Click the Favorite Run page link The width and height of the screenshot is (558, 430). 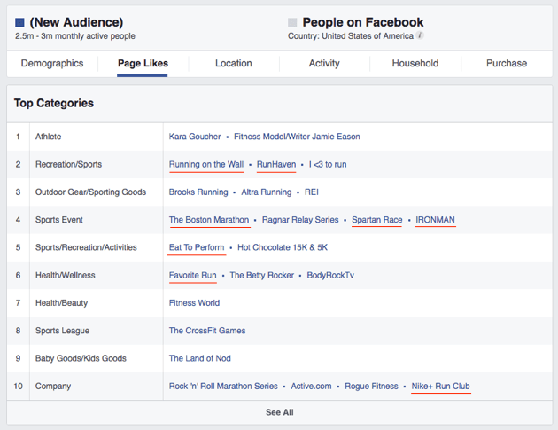[193, 275]
